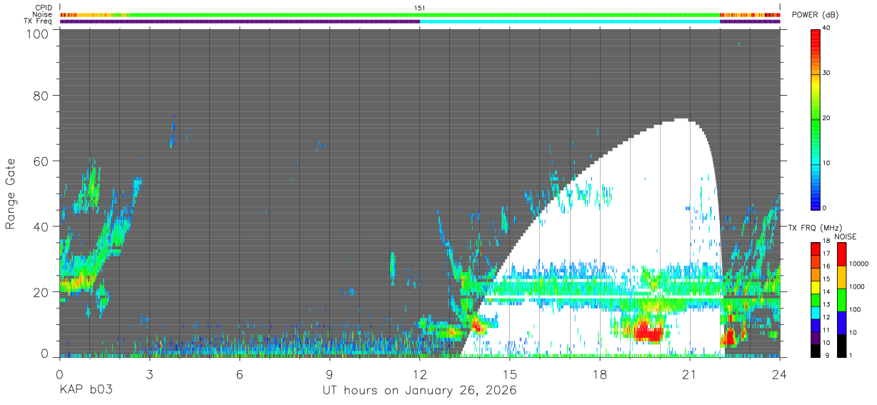Click the range gate tick label 60

[41, 161]
